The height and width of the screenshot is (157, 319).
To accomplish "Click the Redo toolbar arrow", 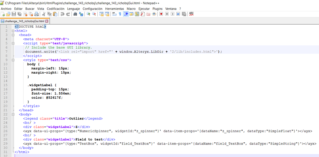I will [x=68, y=14].
